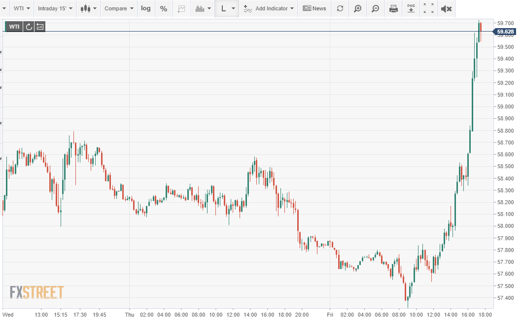Image resolution: width=522 pixels, height=325 pixels.
Task: Click the Fri label on time axis
Action: coord(330,315)
